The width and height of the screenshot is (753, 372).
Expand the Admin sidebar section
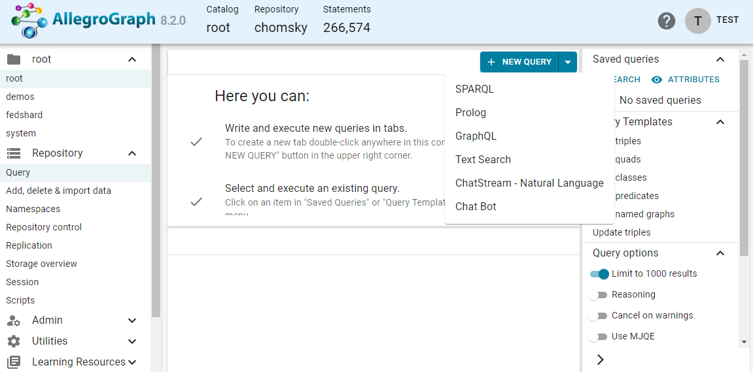point(132,320)
